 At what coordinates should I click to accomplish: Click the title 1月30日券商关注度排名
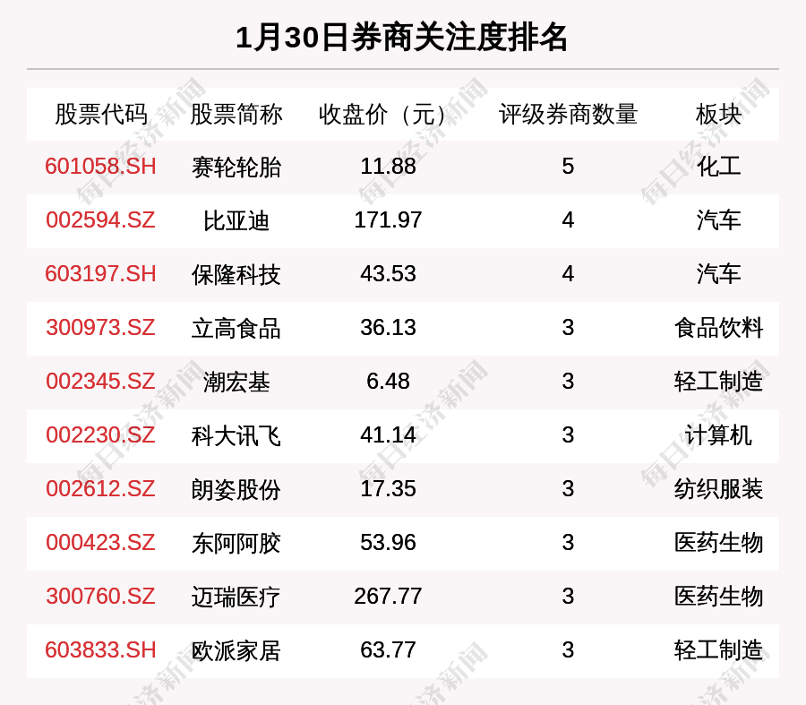(x=402, y=38)
